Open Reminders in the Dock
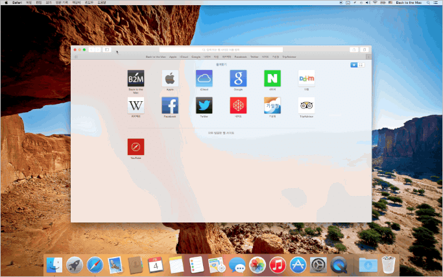The image size is (443, 277). tap(197, 265)
